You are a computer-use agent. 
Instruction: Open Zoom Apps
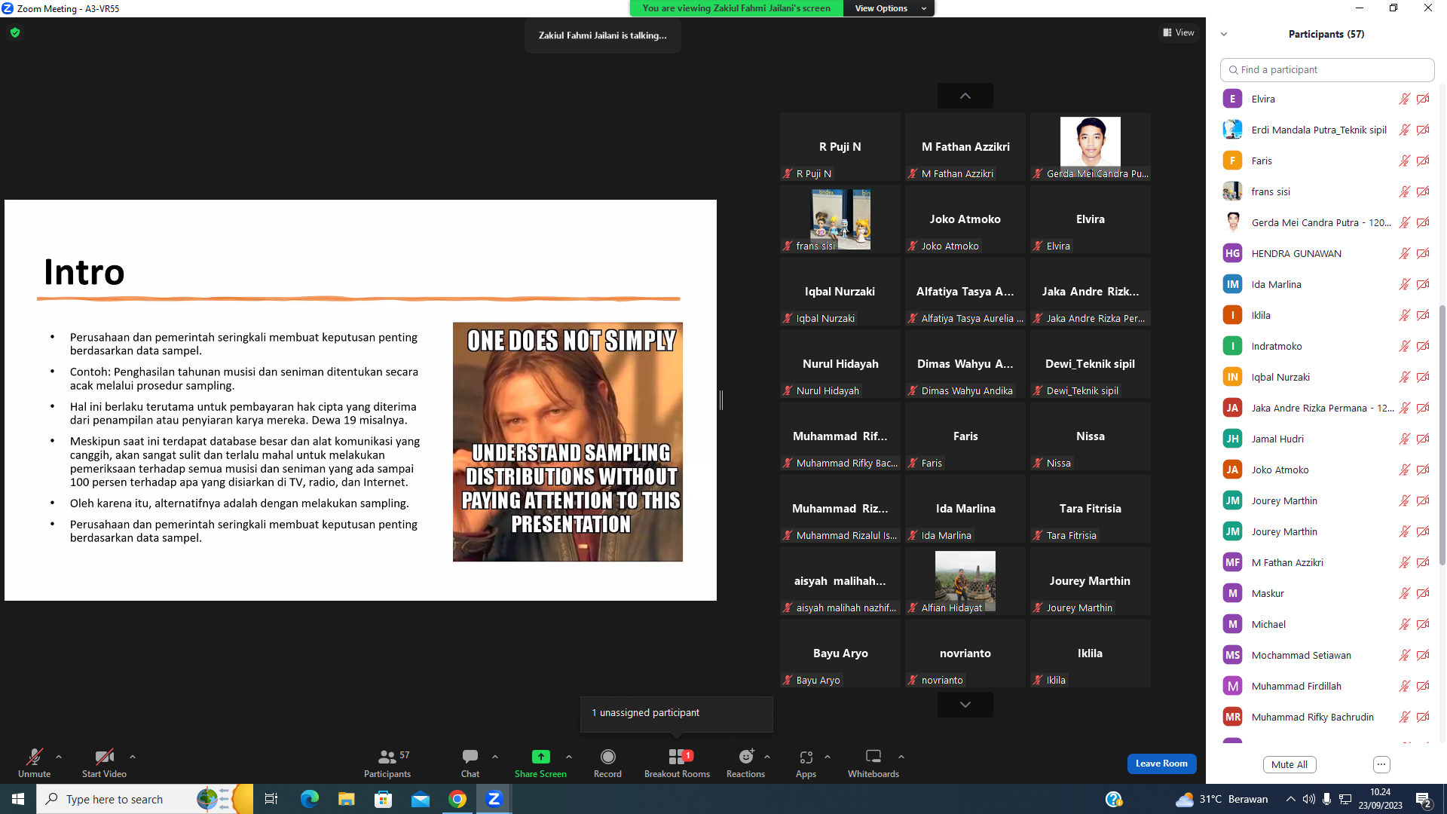pos(806,763)
